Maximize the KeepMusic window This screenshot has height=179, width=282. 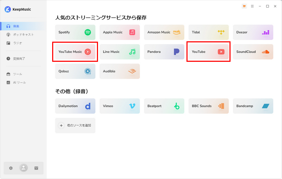(268, 6)
